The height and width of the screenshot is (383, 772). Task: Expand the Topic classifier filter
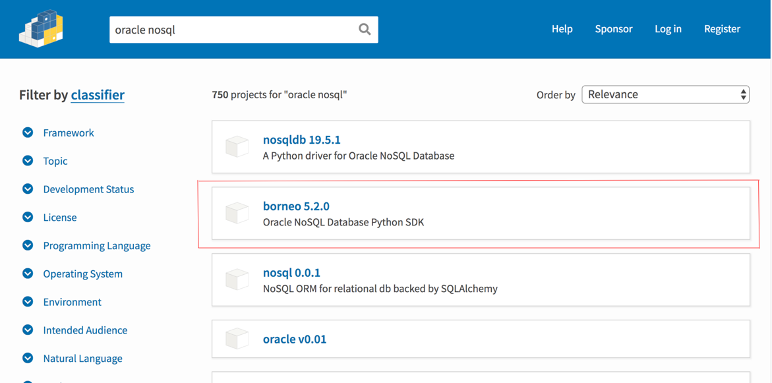(28, 161)
